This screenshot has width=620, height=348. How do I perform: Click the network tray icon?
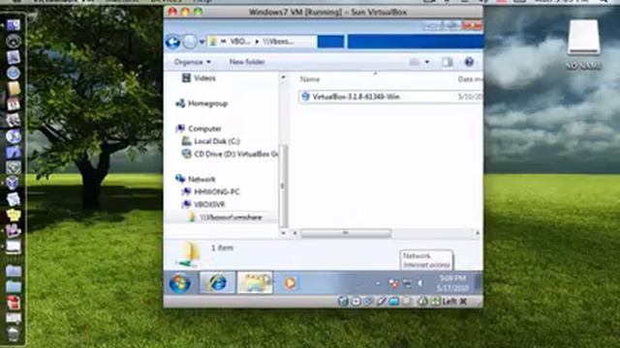tap(407, 283)
